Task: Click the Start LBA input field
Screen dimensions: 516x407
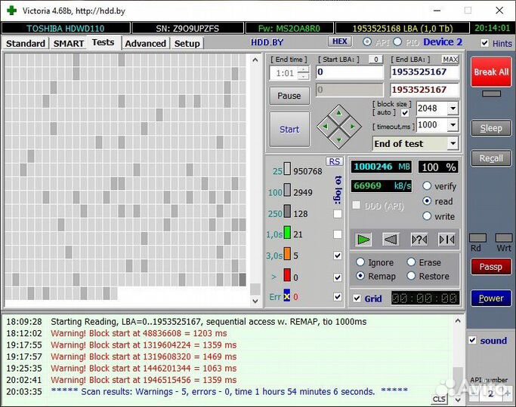Action: pyautogui.click(x=349, y=72)
